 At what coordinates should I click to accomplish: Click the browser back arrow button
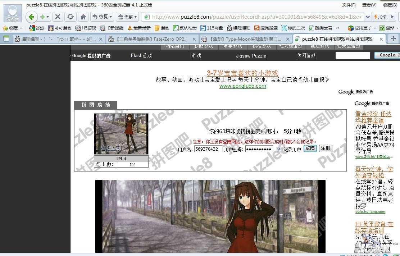(x=32, y=17)
